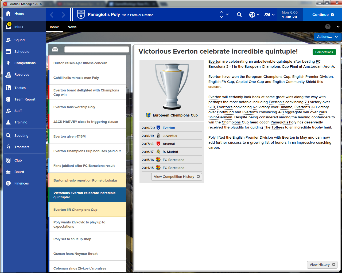342x273 pixels.
Task: Open the Training section
Action: coord(24,122)
